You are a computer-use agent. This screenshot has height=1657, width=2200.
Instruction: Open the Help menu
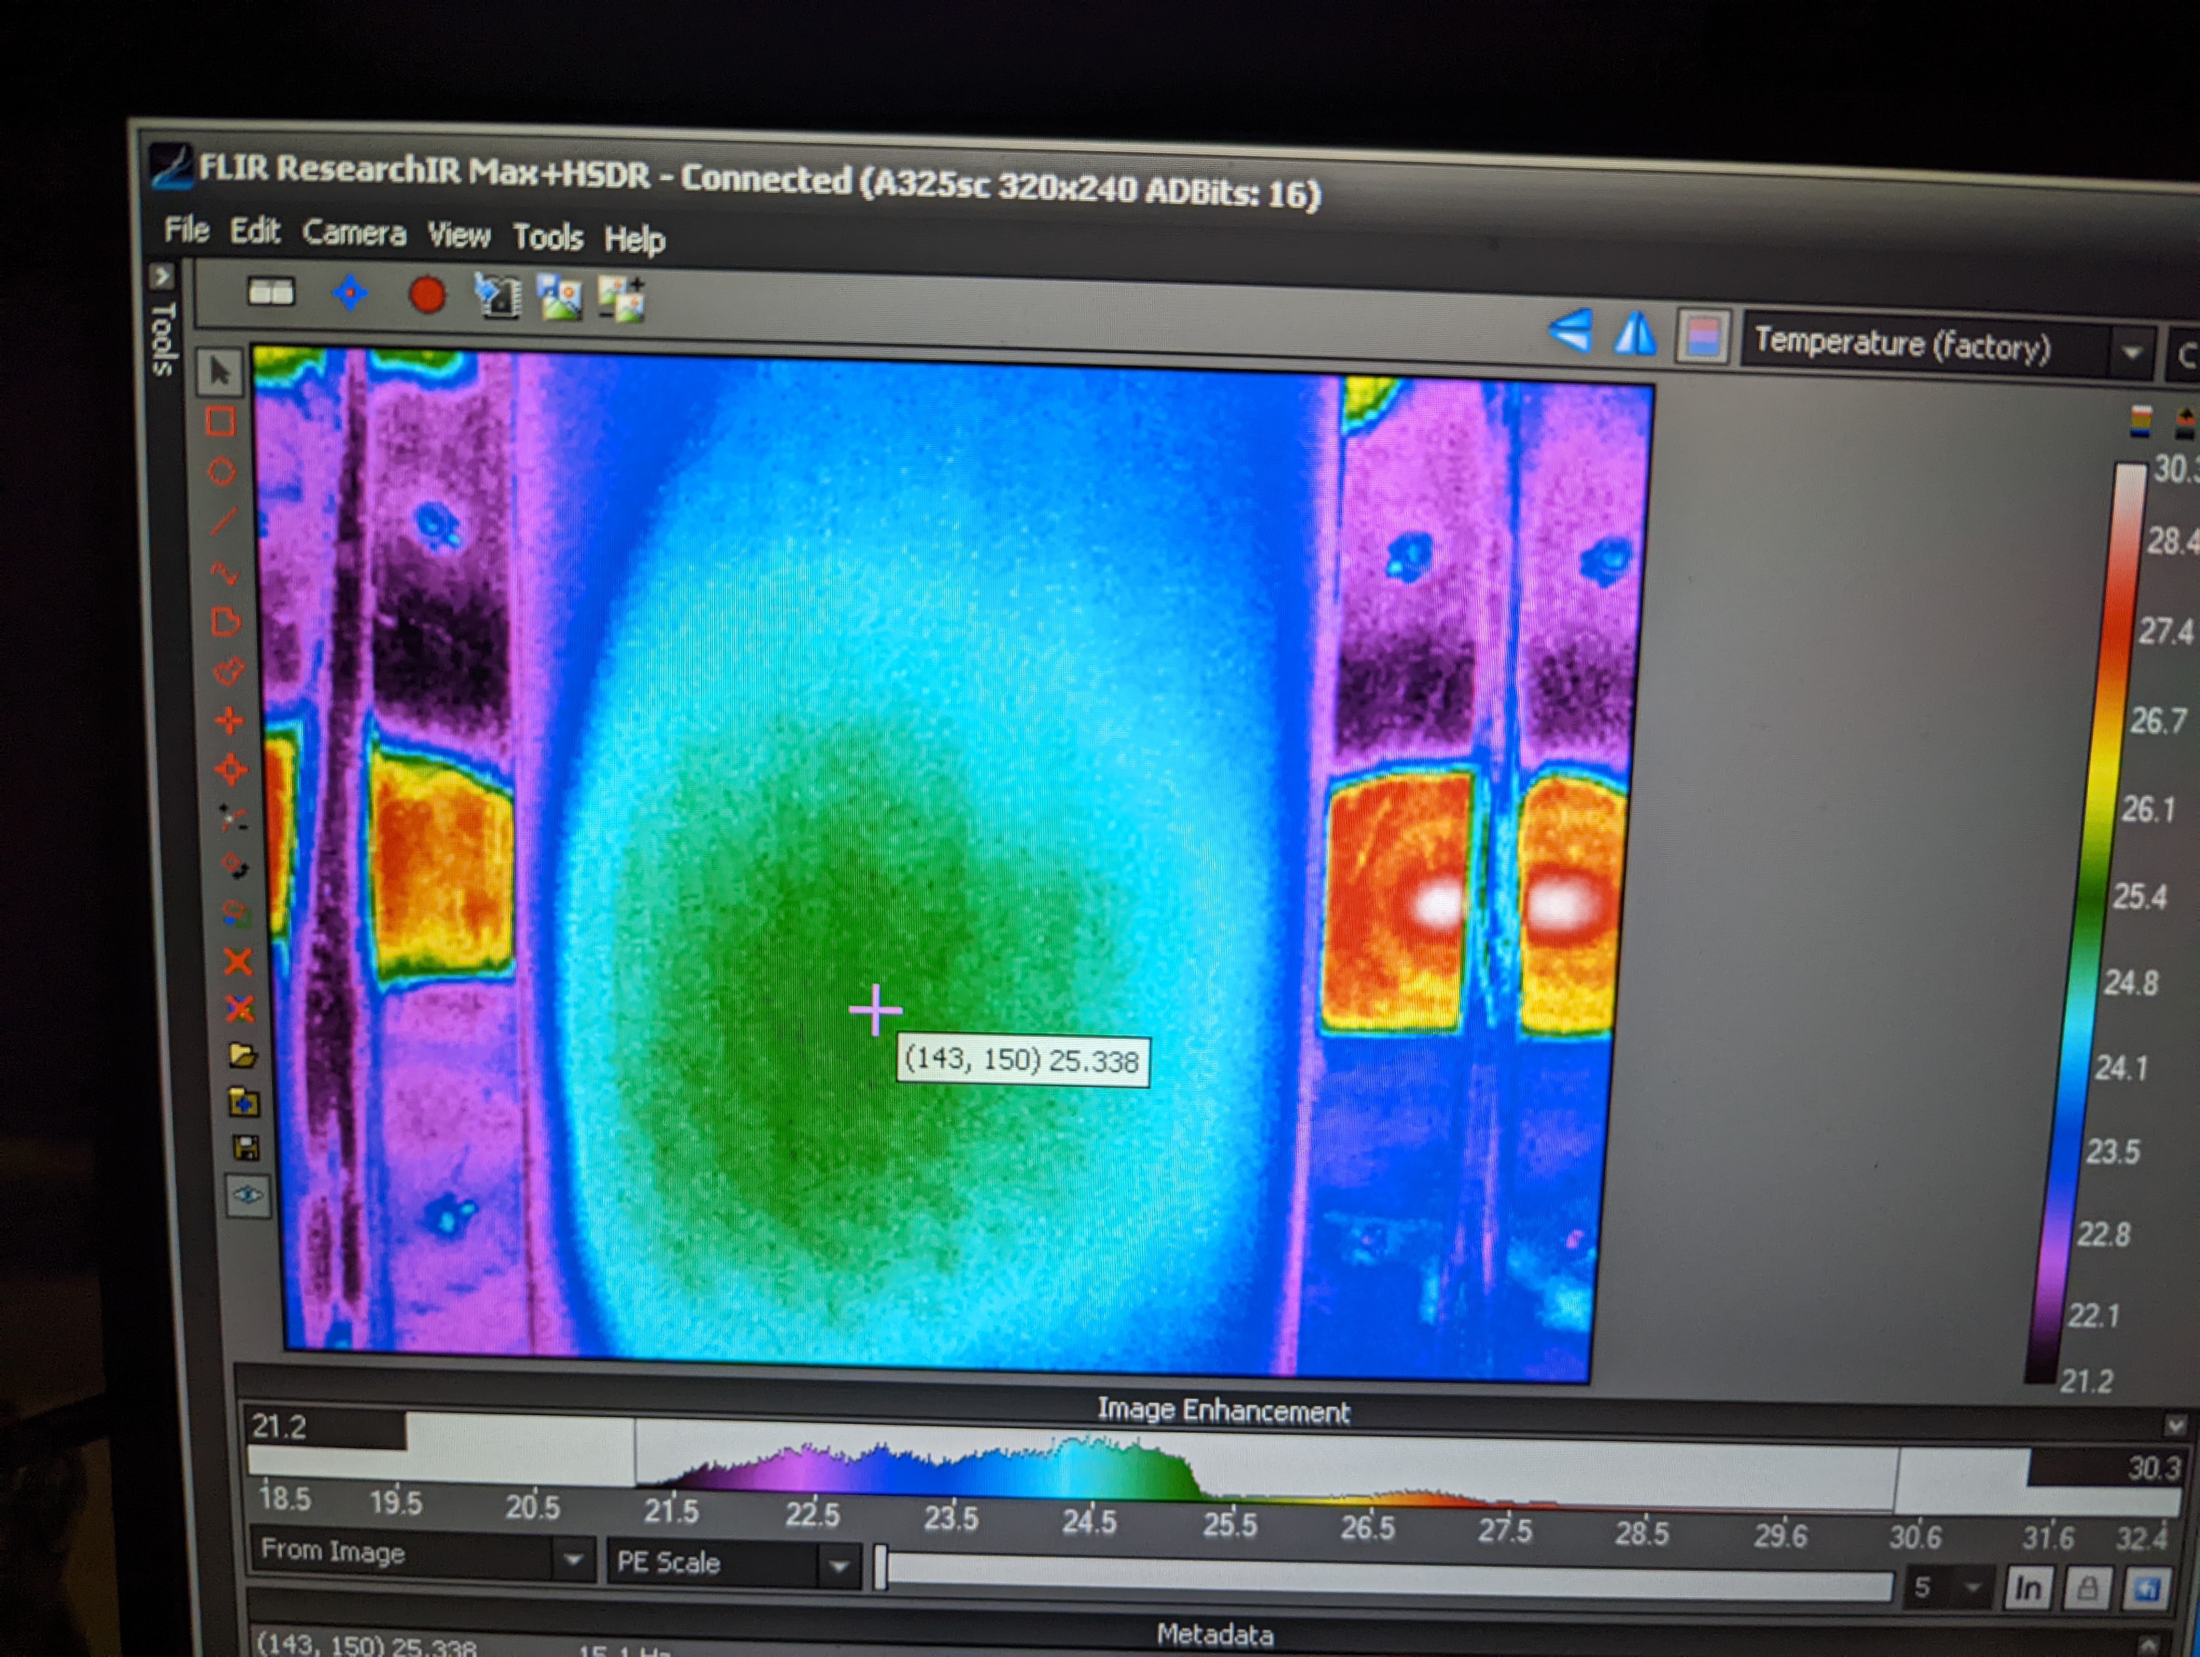(635, 239)
